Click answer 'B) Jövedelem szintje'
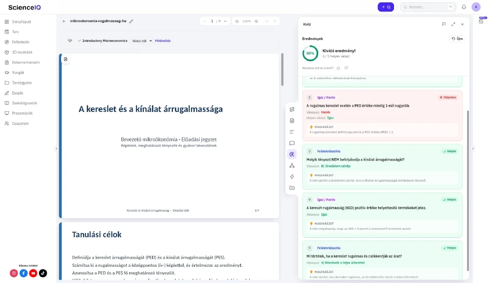Viewport: 489px width, 283px height. pos(336,166)
